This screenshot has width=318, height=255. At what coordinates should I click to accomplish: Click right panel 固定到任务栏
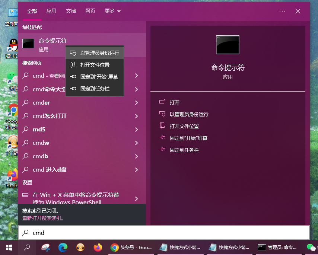pos(184,150)
